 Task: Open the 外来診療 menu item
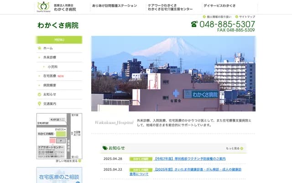(50, 57)
